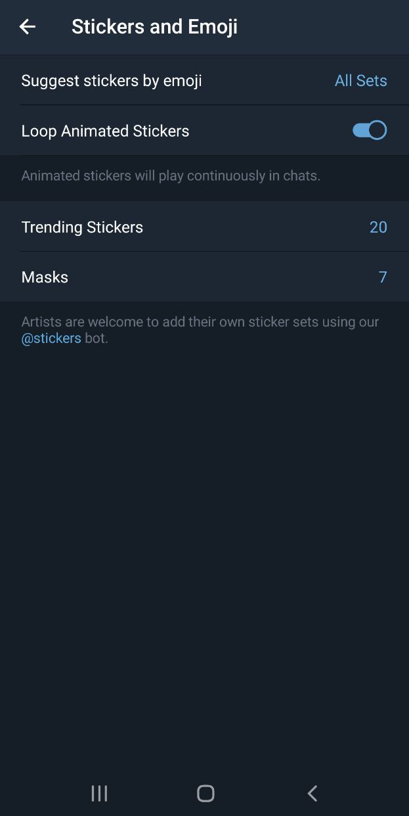Tap the Loop Animated Stickers label
Viewport: 409px width, 816px height.
[105, 131]
